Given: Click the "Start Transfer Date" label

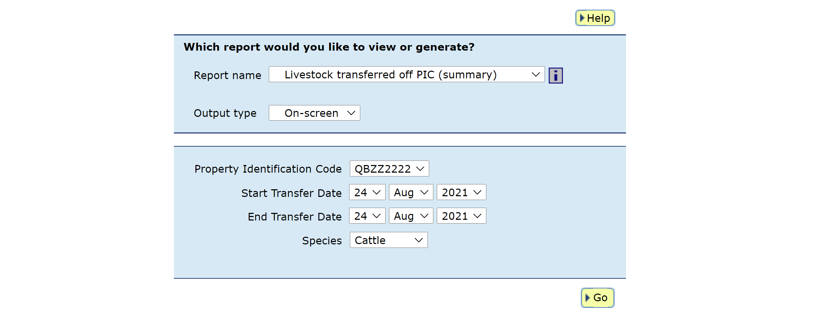Looking at the screenshot, I should coord(291,193).
